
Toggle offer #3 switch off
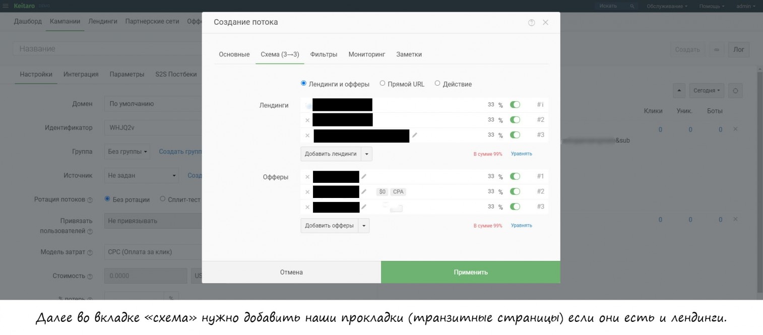(515, 207)
